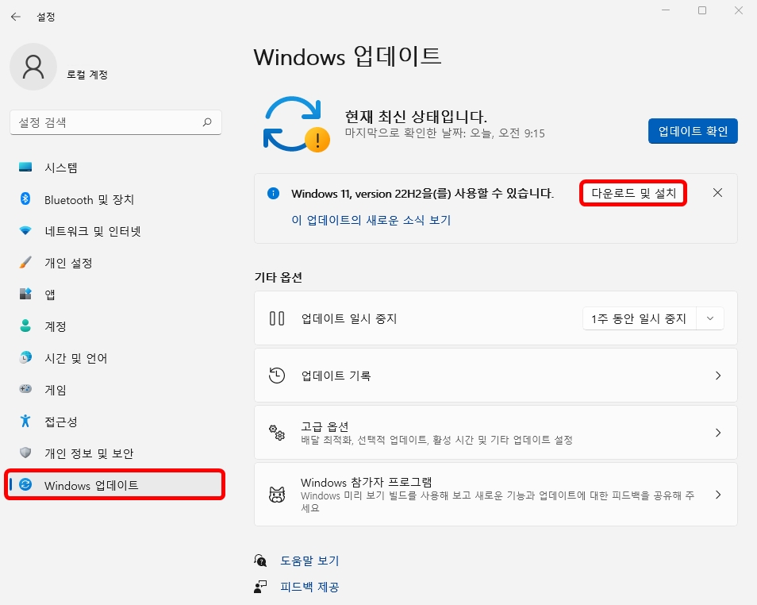Click the 로컬 계정 name text
The image size is (757, 605).
[x=87, y=75]
